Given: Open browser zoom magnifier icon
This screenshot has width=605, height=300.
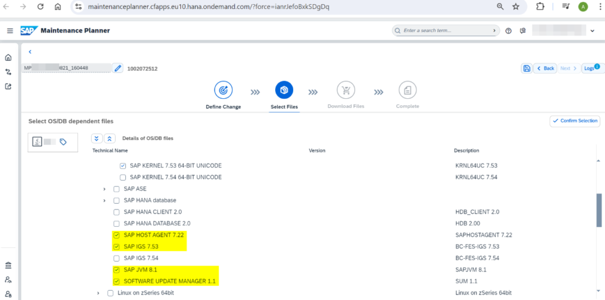Looking at the screenshot, I should pyautogui.click(x=500, y=7).
